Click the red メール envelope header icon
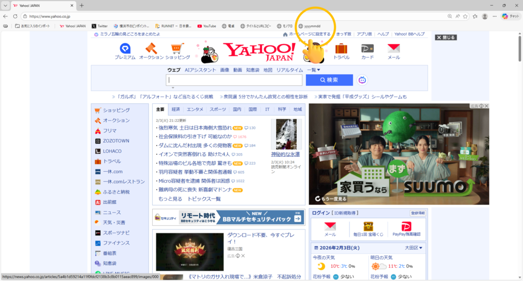Viewport: 523px width, 281px height. coord(393,49)
